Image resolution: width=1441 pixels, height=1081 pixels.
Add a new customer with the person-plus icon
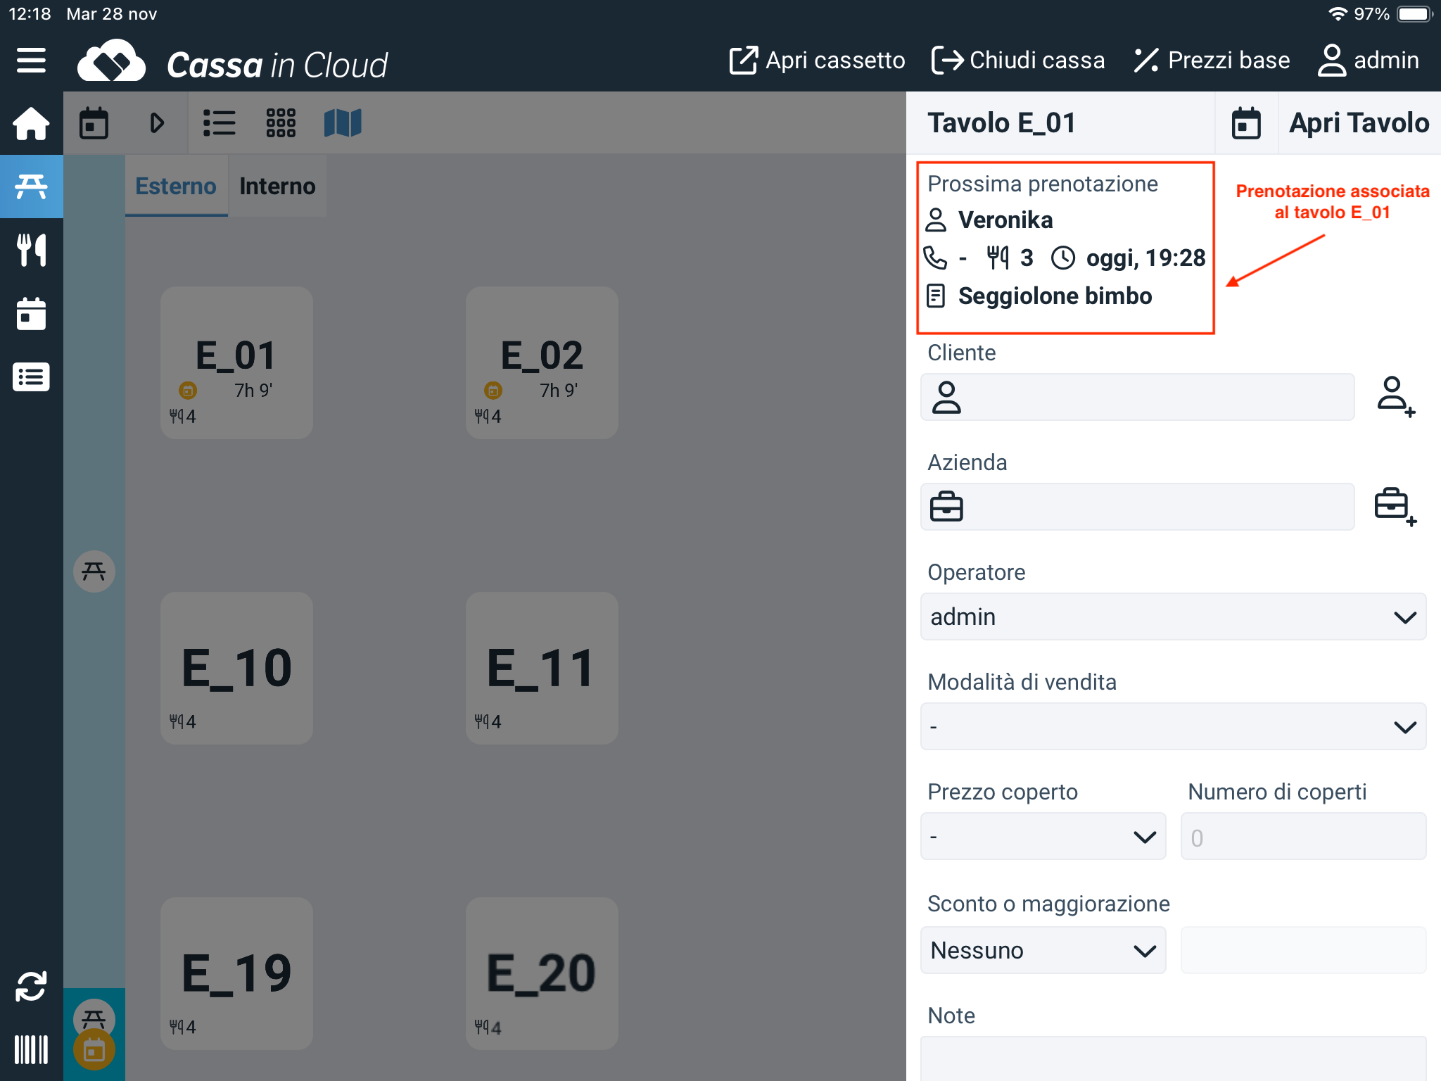tap(1395, 397)
